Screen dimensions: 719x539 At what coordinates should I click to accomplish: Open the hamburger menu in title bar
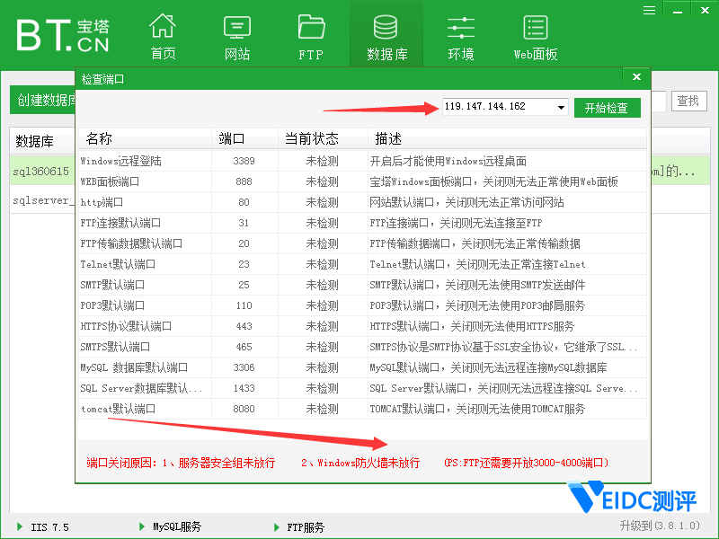point(649,9)
